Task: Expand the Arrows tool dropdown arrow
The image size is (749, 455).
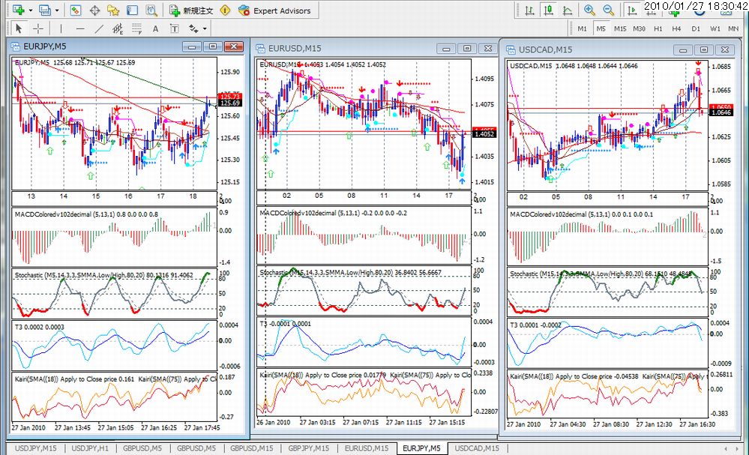Action: [x=205, y=28]
